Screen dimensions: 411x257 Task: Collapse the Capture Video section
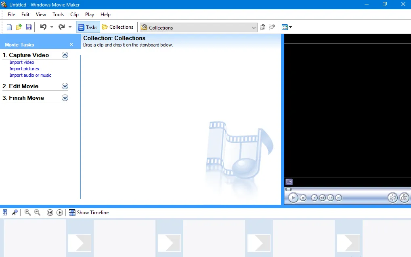[65, 55]
